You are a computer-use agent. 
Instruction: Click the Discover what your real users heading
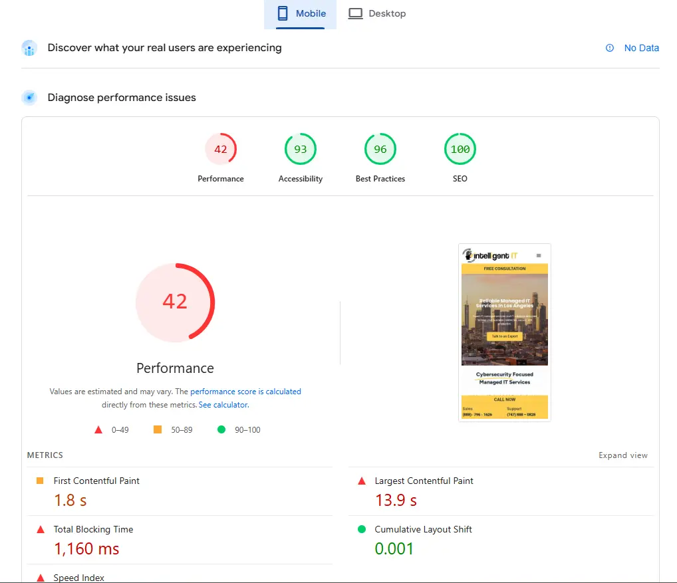pos(164,48)
